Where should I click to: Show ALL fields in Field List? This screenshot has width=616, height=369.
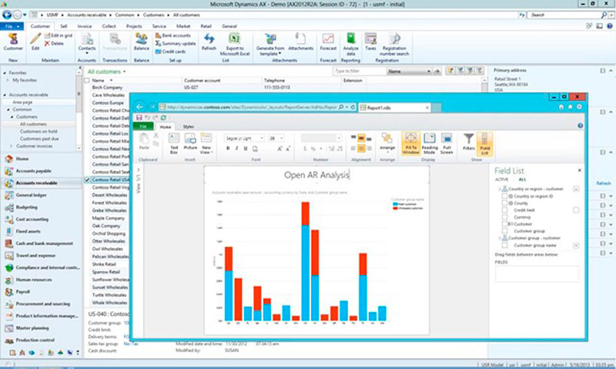click(x=522, y=179)
